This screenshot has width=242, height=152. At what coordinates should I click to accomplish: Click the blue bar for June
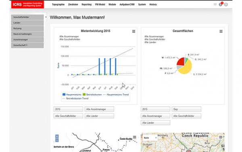click(99, 67)
